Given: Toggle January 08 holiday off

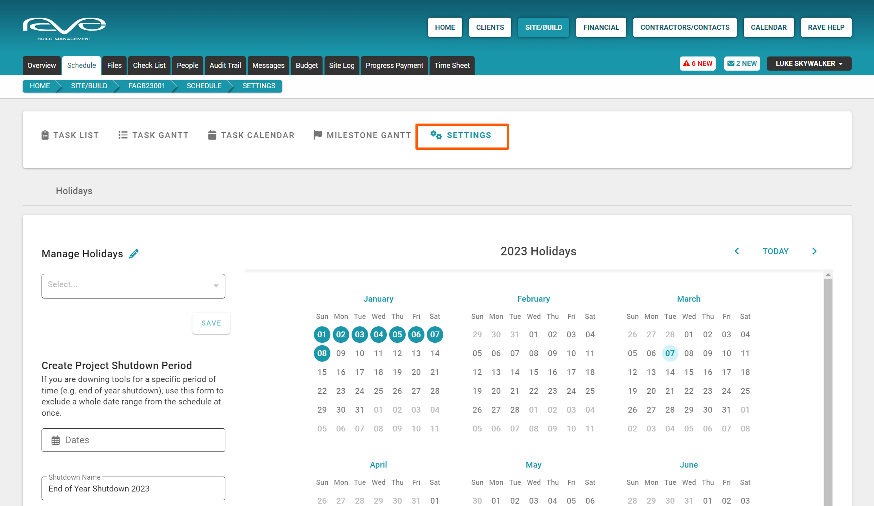Looking at the screenshot, I should (x=322, y=353).
